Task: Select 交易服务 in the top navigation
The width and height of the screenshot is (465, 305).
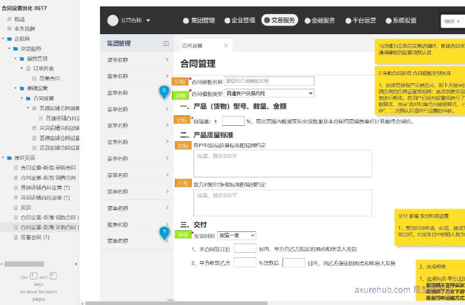Action: tap(280, 20)
